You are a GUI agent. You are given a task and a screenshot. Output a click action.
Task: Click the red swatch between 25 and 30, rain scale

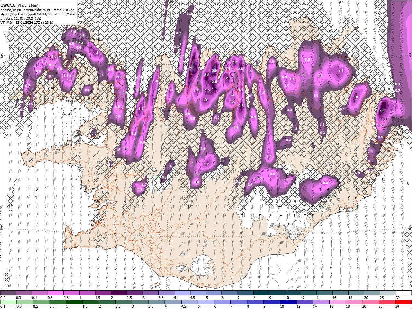(x=387, y=302)
